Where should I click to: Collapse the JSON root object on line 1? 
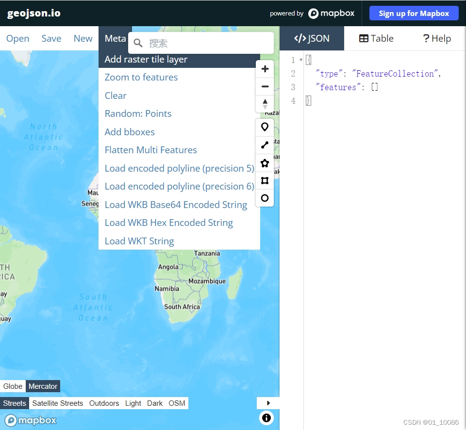coord(301,60)
